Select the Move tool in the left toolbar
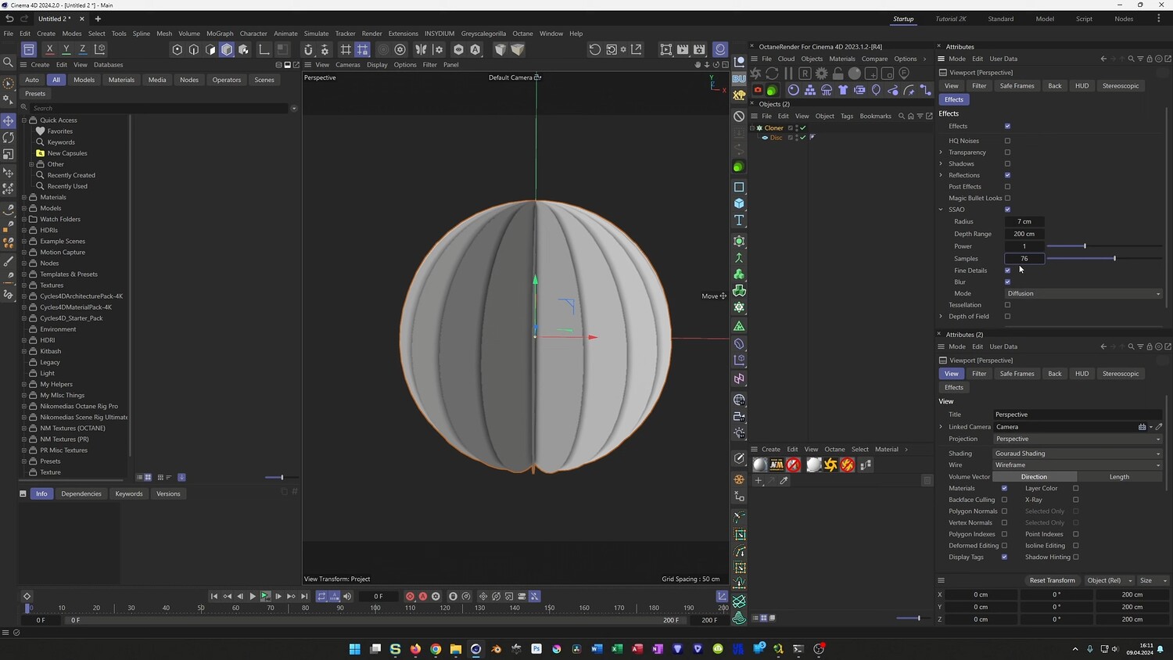The height and width of the screenshot is (660, 1173). pyautogui.click(x=9, y=120)
